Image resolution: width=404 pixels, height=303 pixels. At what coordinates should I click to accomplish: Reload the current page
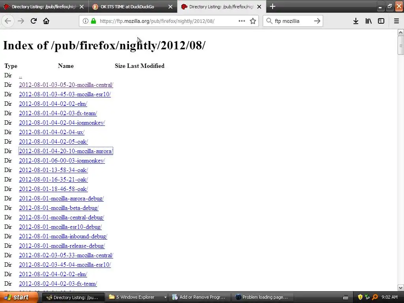click(34, 21)
